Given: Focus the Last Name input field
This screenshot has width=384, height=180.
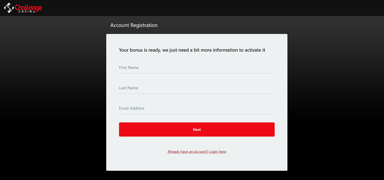Looking at the screenshot, I should 197,88.
